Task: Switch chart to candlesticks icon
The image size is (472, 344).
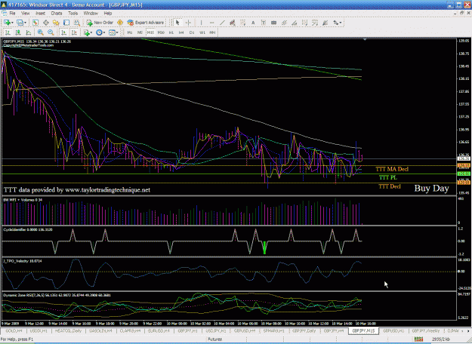Action: click(18, 32)
